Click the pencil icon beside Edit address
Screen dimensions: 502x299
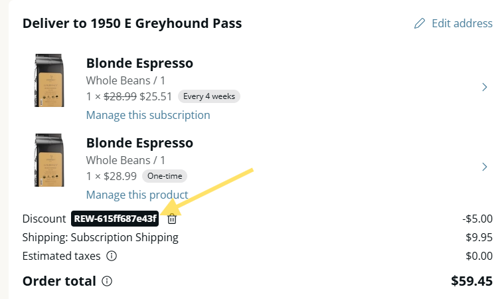click(x=419, y=24)
